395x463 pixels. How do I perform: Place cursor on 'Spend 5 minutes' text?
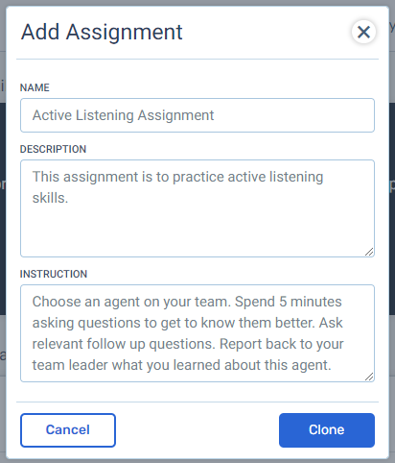289,302
